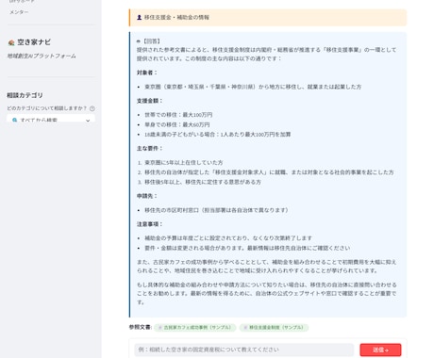Click the 申請先： heading
Viewport: 434px width, 358px height.
point(147,196)
